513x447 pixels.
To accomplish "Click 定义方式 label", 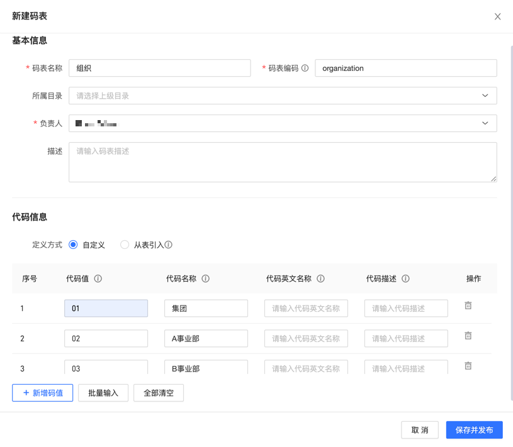I will (47, 245).
